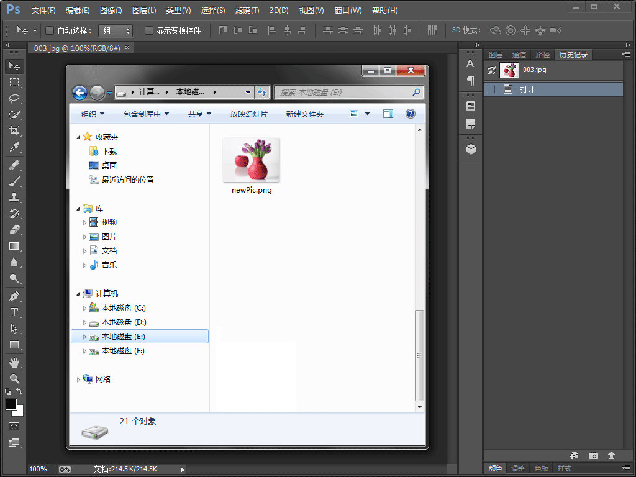Open the Paragraph panel icon
636x477 pixels.
point(471,80)
